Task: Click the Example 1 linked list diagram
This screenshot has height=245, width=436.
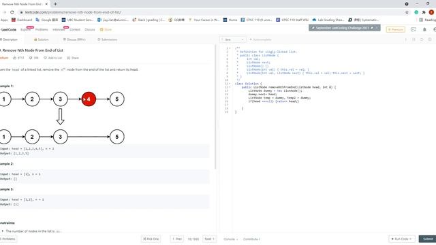Action: coord(62,118)
